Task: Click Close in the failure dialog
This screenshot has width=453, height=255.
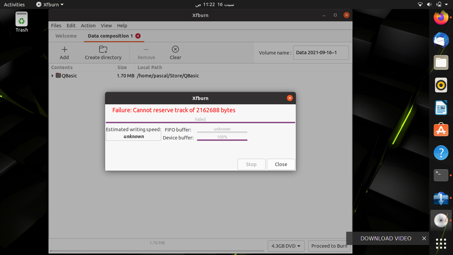Action: click(281, 164)
